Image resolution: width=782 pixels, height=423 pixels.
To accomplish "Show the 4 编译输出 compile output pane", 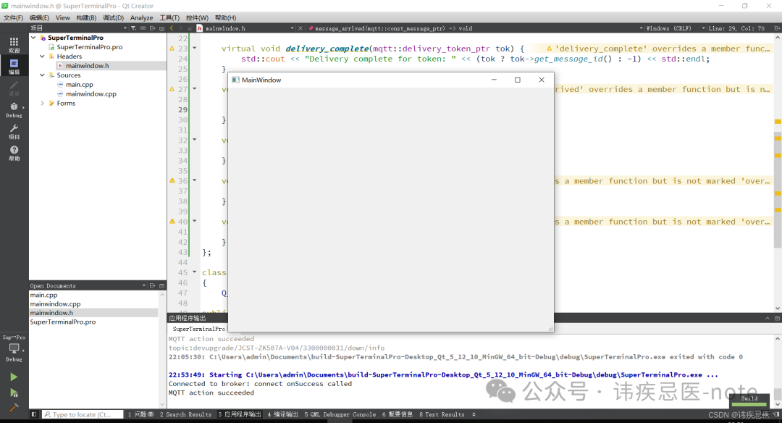I will [283, 414].
